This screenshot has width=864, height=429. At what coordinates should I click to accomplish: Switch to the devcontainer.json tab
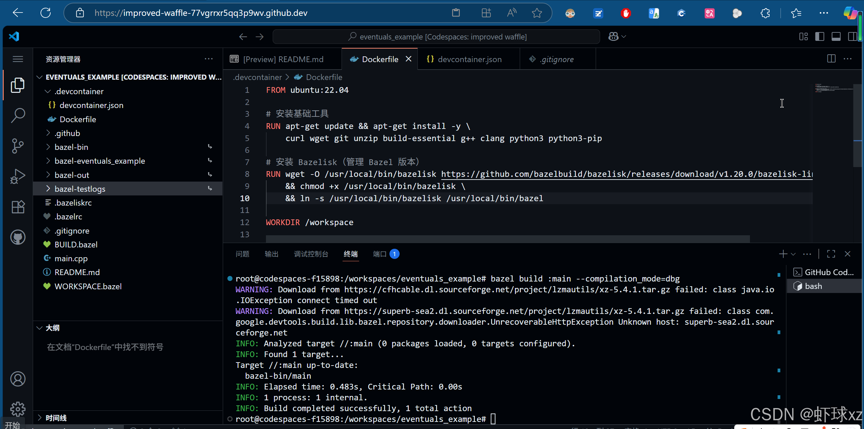469,59
